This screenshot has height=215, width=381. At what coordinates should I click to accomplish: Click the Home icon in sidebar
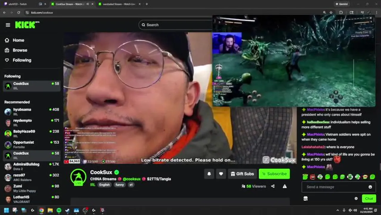click(7, 40)
